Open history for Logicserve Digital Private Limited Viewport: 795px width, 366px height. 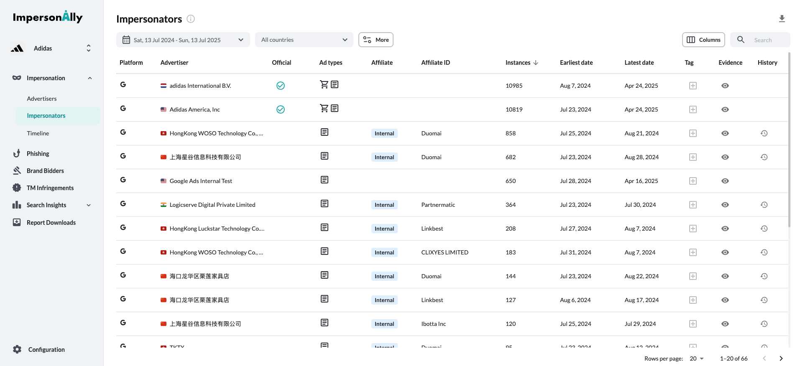point(764,205)
